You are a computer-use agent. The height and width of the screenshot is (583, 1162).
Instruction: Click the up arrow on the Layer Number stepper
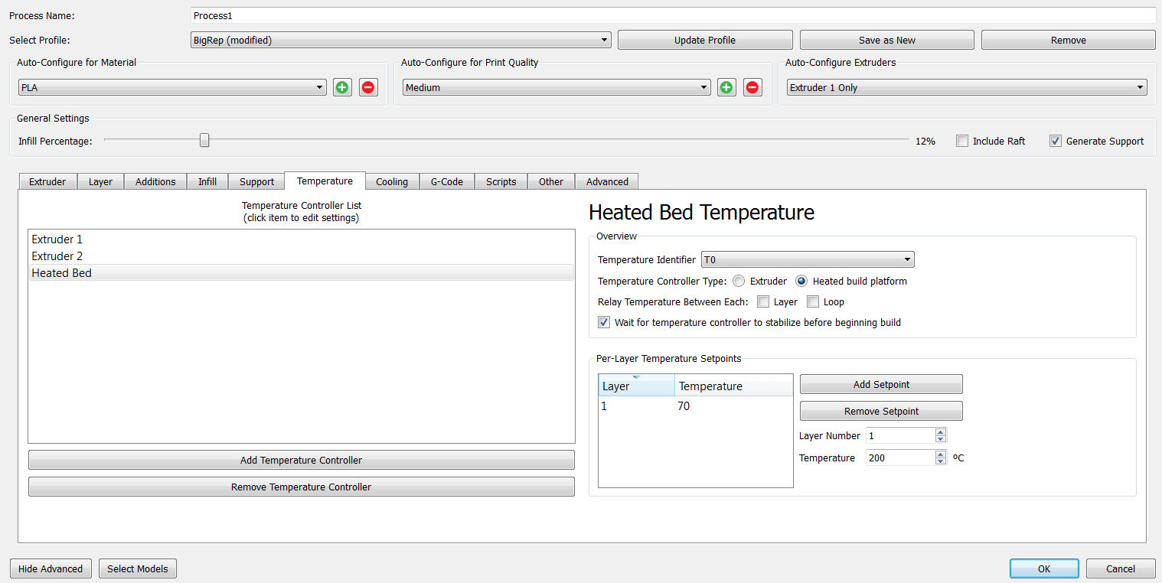coord(940,432)
